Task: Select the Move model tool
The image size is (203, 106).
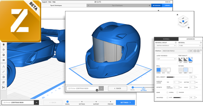Action: click(3, 66)
